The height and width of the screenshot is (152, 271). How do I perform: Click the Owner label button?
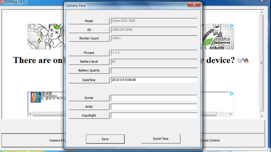click(89, 98)
